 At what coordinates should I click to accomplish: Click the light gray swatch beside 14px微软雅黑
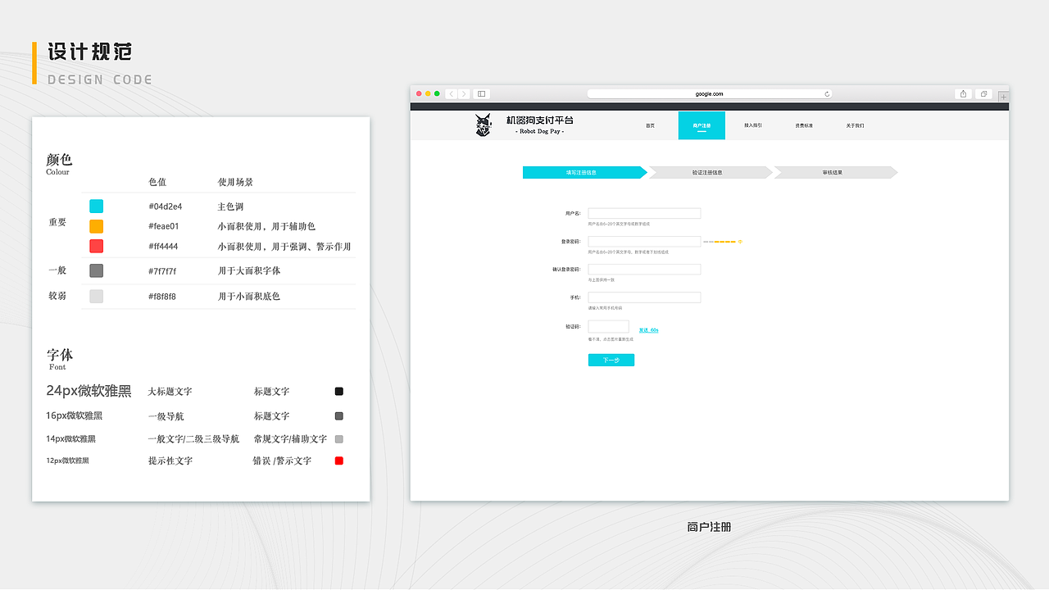tap(339, 439)
